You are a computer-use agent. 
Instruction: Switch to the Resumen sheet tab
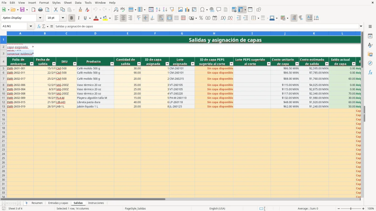37,203
